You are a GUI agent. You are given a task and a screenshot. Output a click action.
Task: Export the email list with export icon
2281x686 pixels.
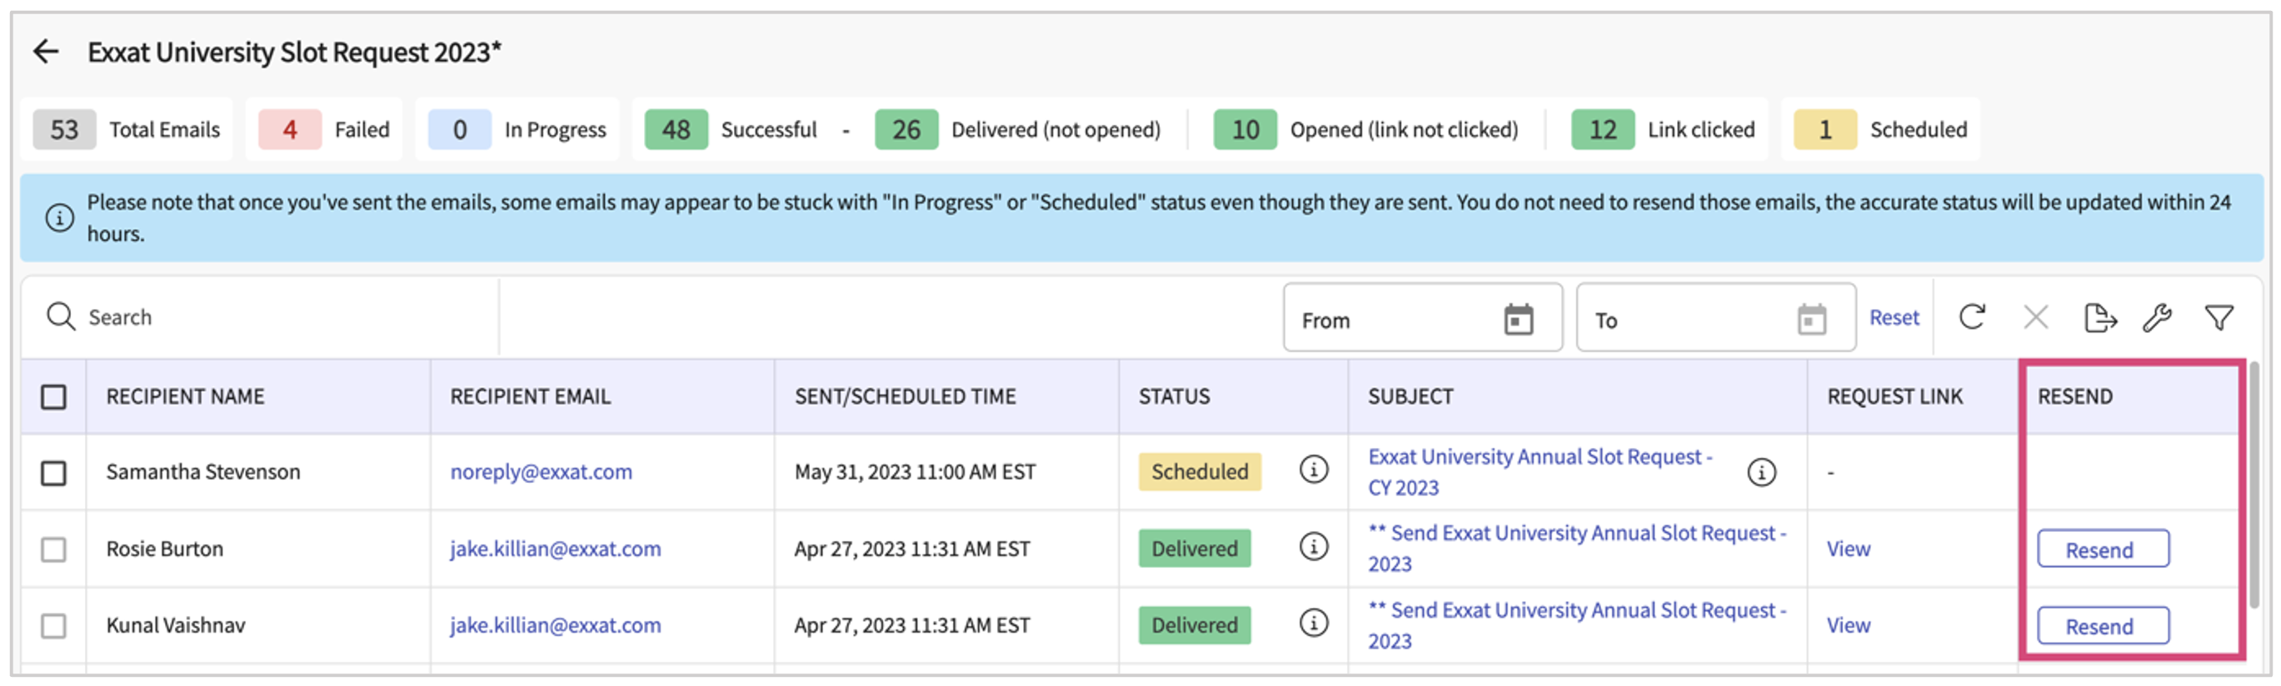[2099, 317]
